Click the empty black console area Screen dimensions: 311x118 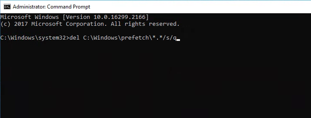[x=156, y=84]
